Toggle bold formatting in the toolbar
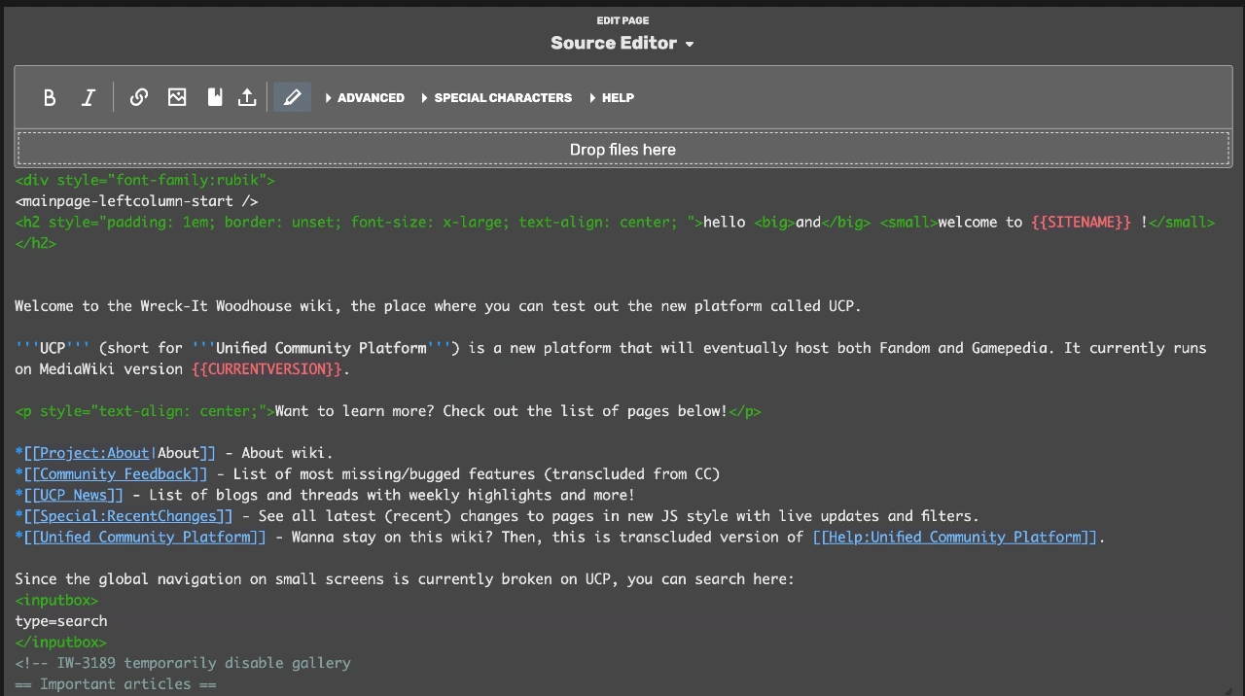The width and height of the screenshot is (1245, 696). click(50, 97)
